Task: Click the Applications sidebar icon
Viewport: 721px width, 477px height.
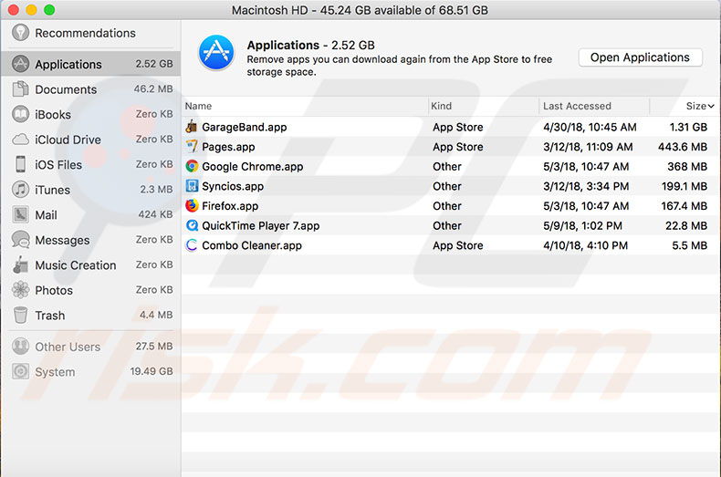Action: click(20, 64)
